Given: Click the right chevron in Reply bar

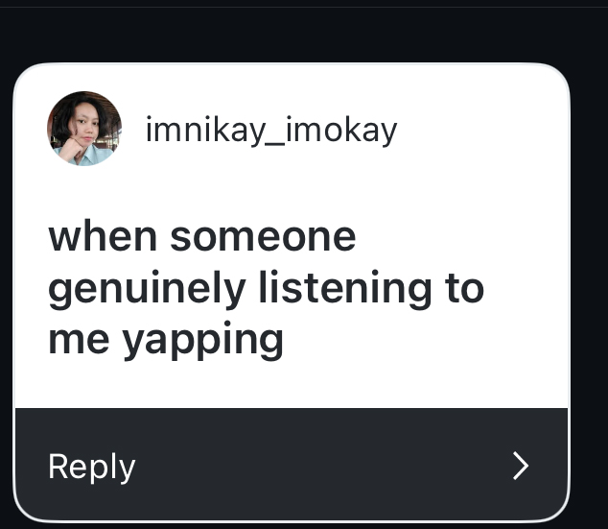Looking at the screenshot, I should (521, 466).
